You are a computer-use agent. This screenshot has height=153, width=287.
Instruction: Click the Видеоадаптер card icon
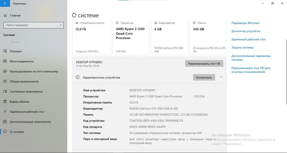pos(156,23)
